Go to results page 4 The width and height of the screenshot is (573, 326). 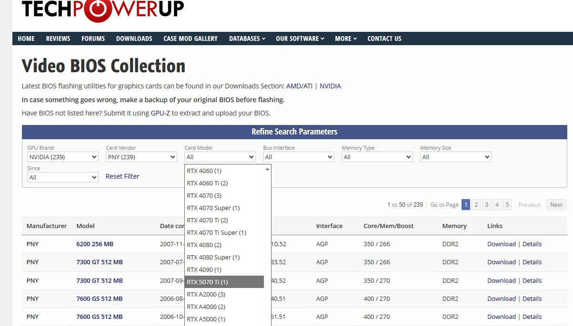(497, 205)
